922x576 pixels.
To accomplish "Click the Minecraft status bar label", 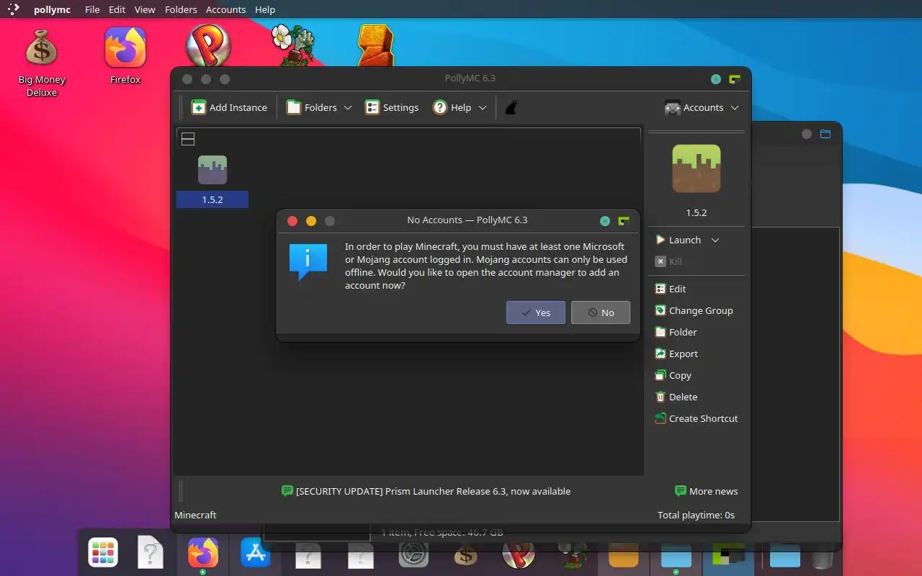I will pyautogui.click(x=195, y=515).
